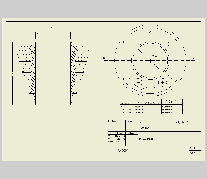The width and height of the screenshot is (207, 179).
Task: Click the Datum column header
Action: [120, 133]
